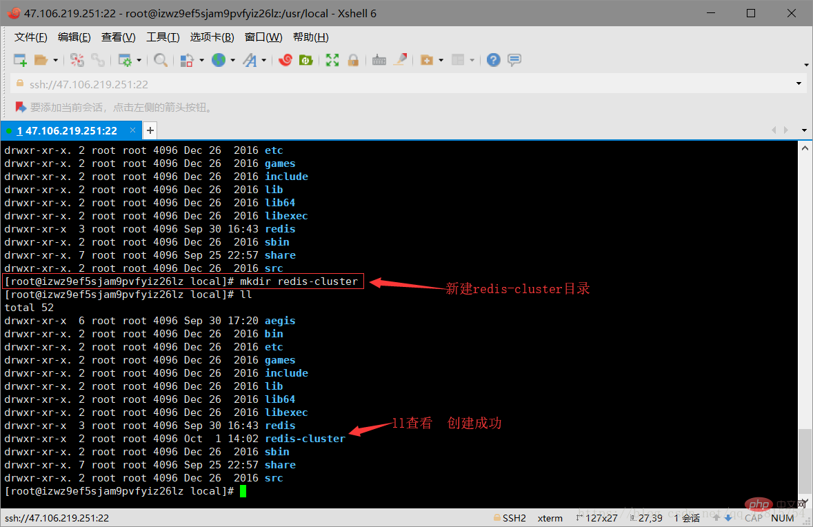The width and height of the screenshot is (813, 527).
Task: Click the Find magnifier icon
Action: [x=160, y=60]
